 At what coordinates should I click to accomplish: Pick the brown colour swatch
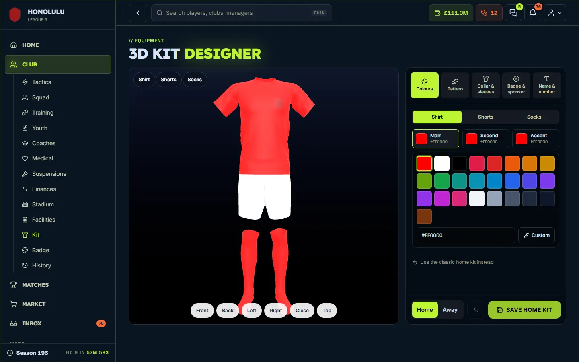pyautogui.click(x=424, y=216)
